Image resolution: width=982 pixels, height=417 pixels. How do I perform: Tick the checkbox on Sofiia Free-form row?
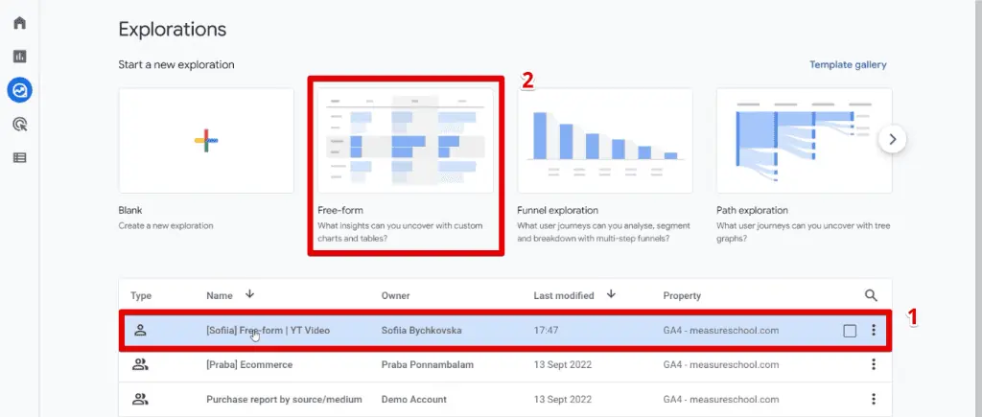coord(850,332)
